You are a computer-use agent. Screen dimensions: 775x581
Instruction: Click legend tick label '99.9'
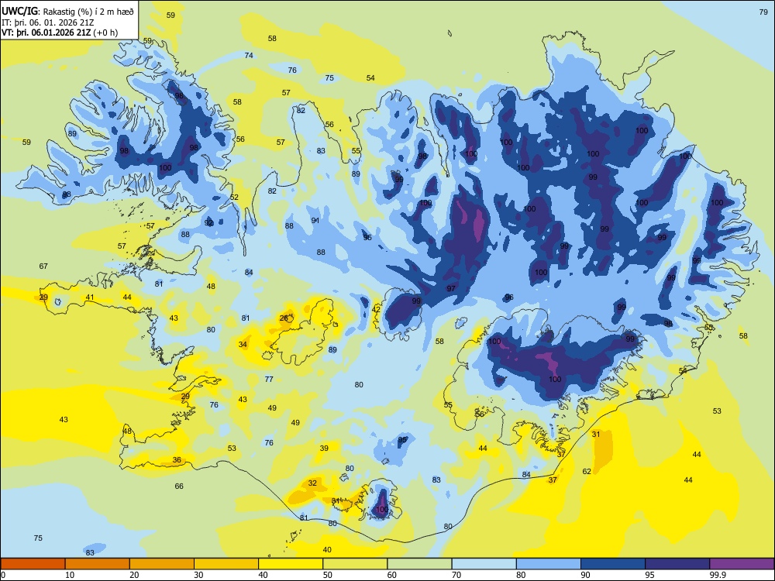(x=717, y=575)
